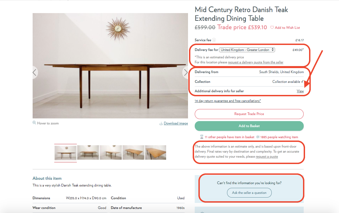Click the watching icon before 1885 people watching
This screenshot has height=213, width=339.
pyautogui.click(x=258, y=137)
